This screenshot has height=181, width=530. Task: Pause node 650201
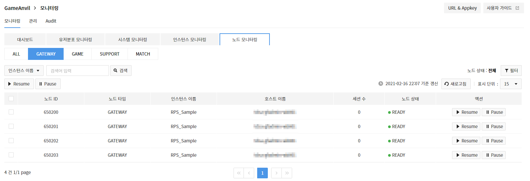[x=494, y=126]
